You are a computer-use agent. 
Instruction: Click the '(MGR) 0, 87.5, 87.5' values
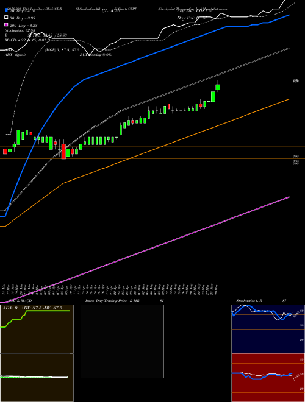click(62, 50)
